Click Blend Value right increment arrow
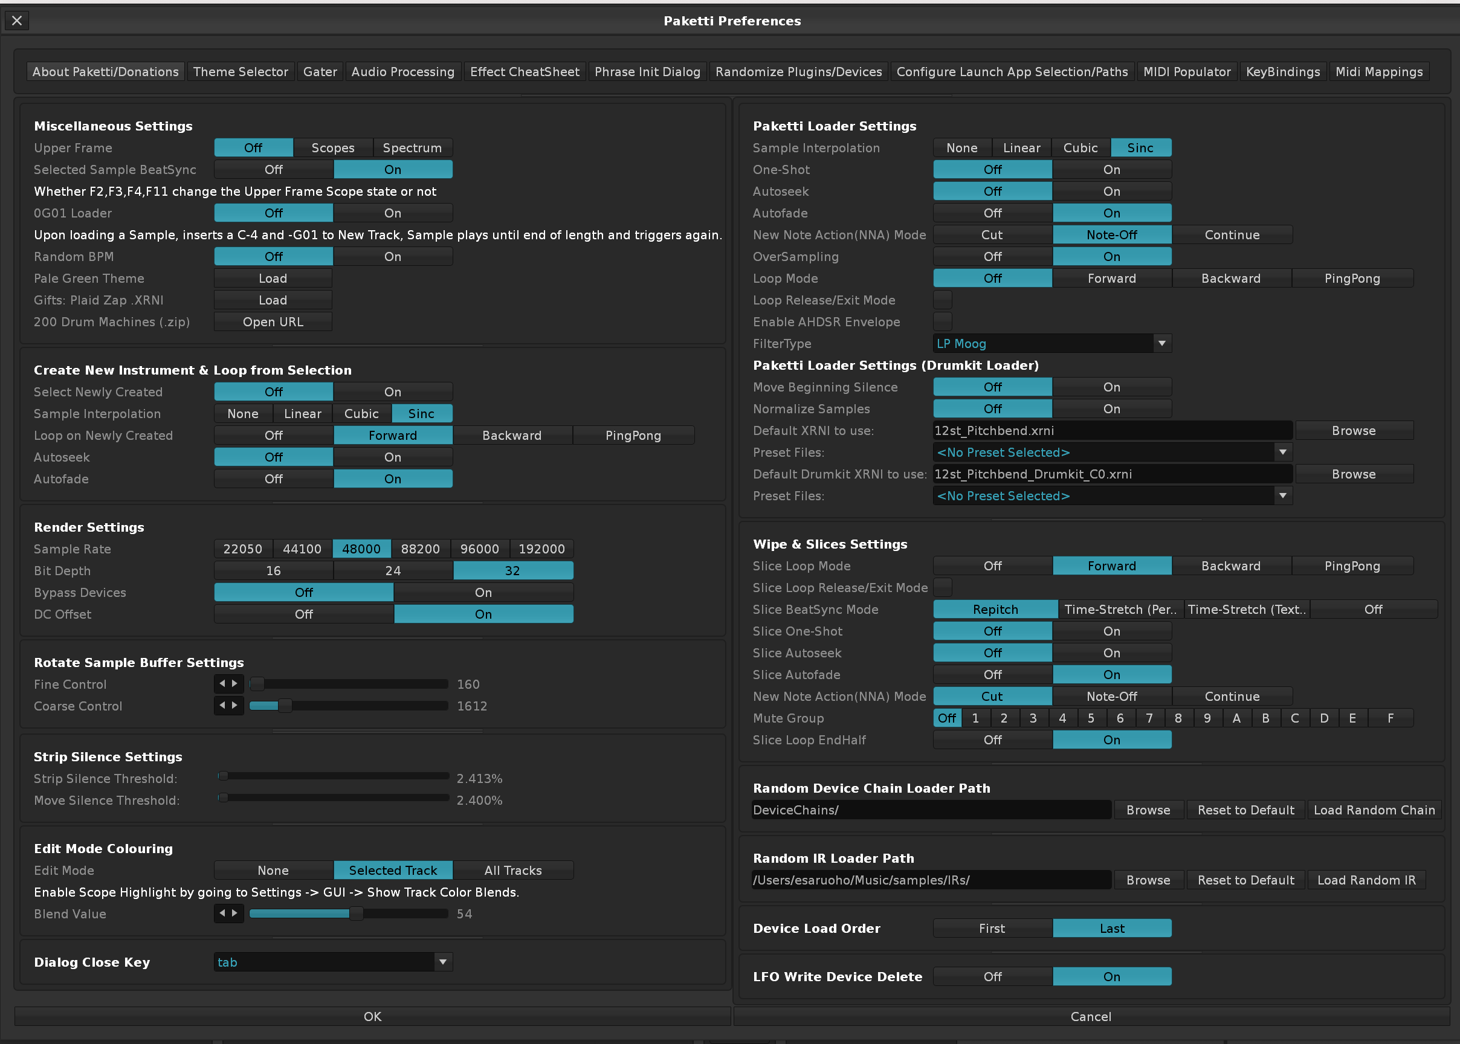Screen dimensions: 1460x1044 235,913
